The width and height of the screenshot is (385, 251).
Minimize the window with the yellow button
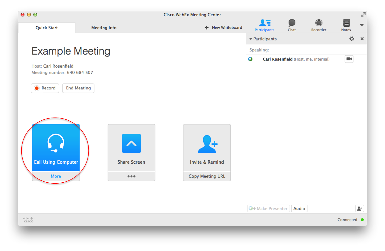pos(29,15)
